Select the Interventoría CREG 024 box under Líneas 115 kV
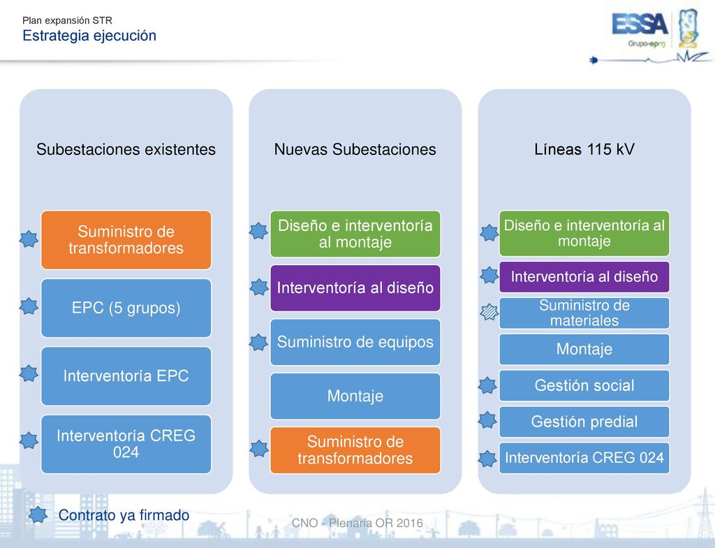This screenshot has width=715, height=548. coord(584,458)
